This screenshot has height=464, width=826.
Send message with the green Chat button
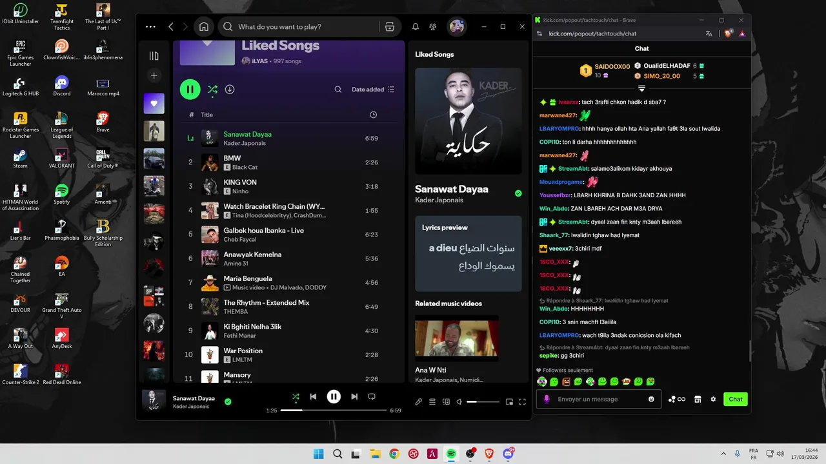(736, 399)
